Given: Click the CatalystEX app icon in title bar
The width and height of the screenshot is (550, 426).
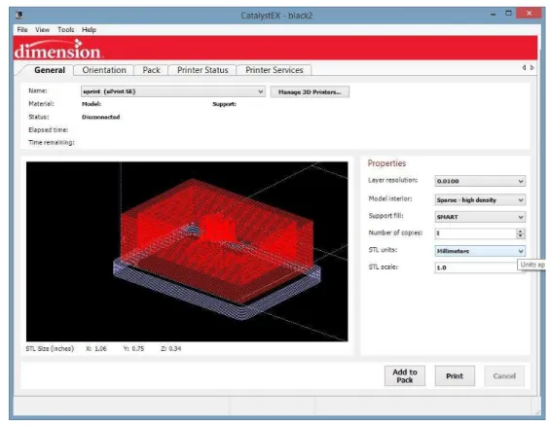Looking at the screenshot, I should [19, 15].
